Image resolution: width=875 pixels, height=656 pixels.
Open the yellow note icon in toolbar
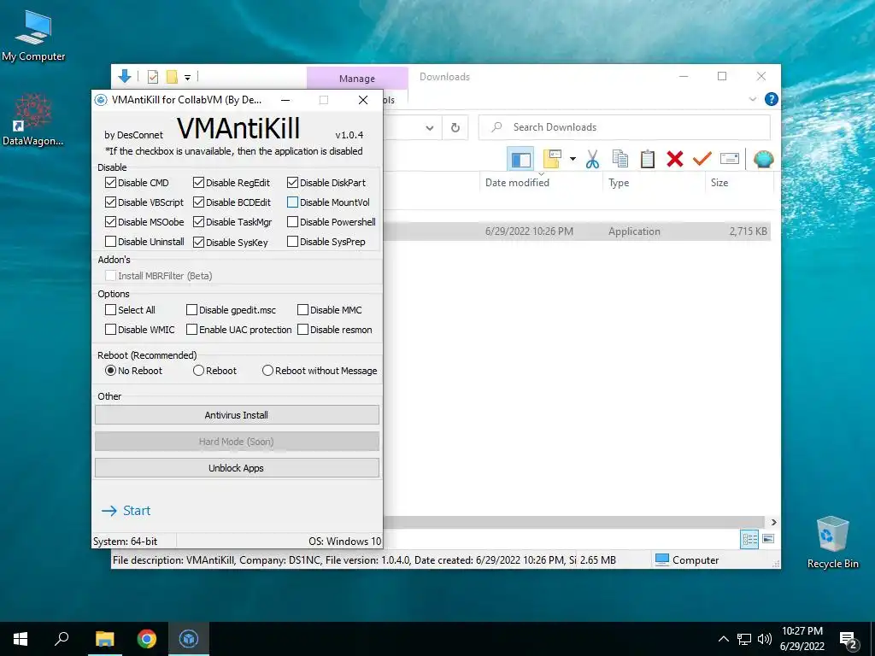553,160
